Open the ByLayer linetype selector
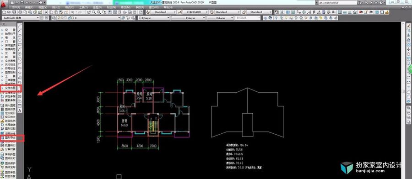 point(189,18)
